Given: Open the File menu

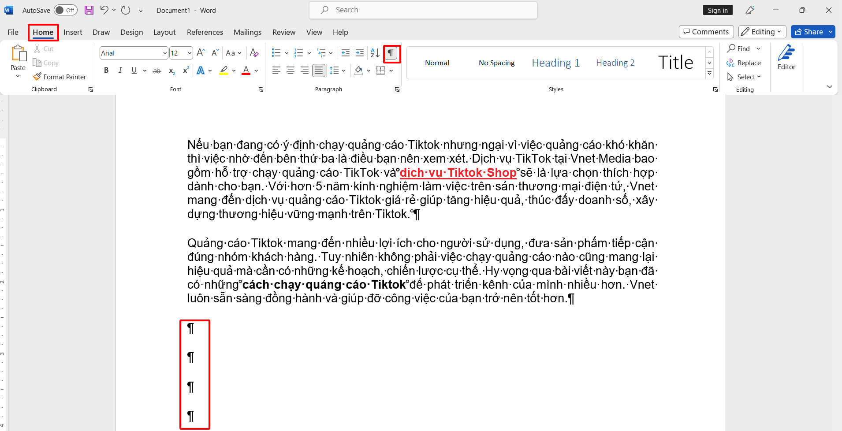Looking at the screenshot, I should pyautogui.click(x=13, y=32).
